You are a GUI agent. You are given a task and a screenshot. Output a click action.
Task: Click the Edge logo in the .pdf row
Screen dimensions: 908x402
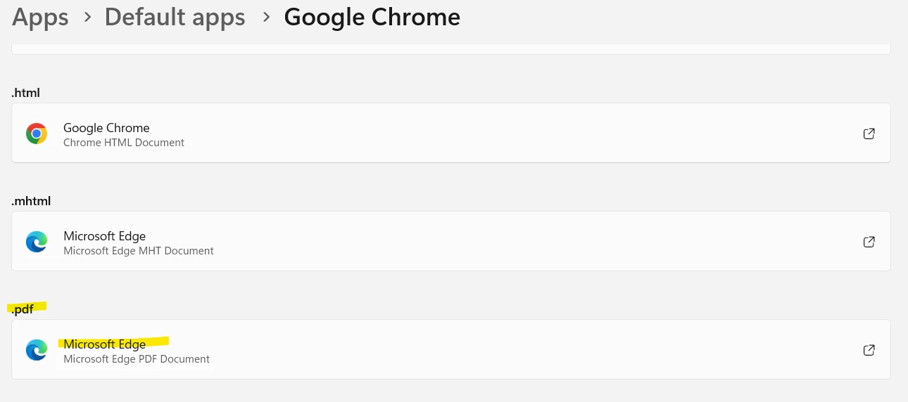tap(37, 350)
